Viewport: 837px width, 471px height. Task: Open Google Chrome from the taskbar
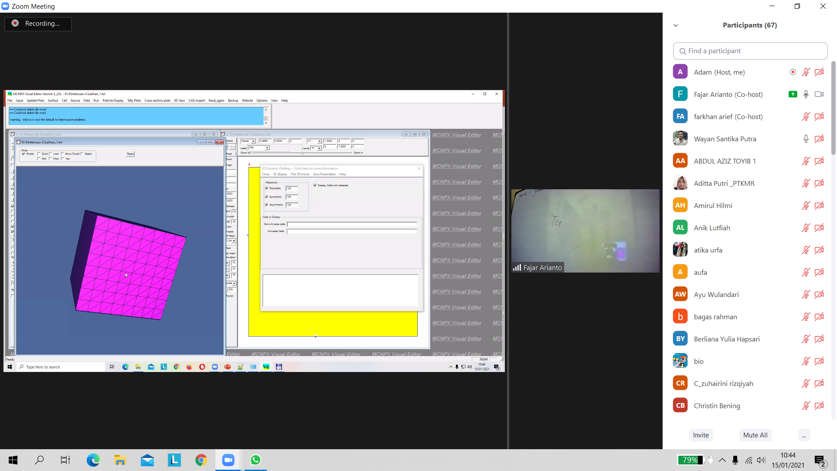pyautogui.click(x=201, y=460)
